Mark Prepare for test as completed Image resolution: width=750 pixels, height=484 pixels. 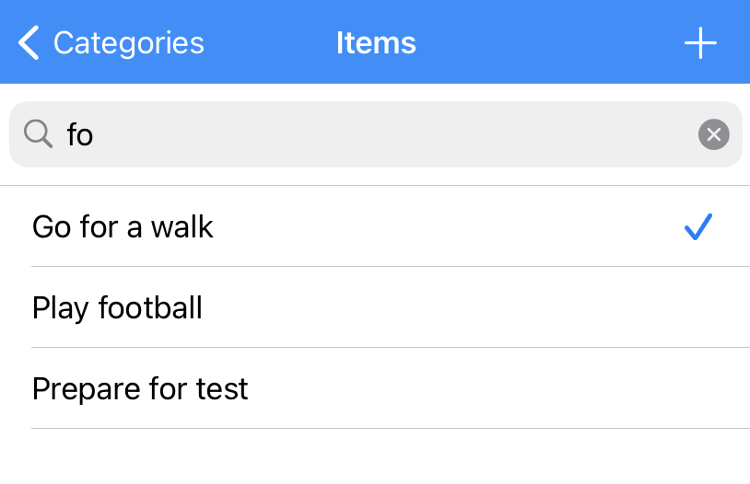[375, 388]
